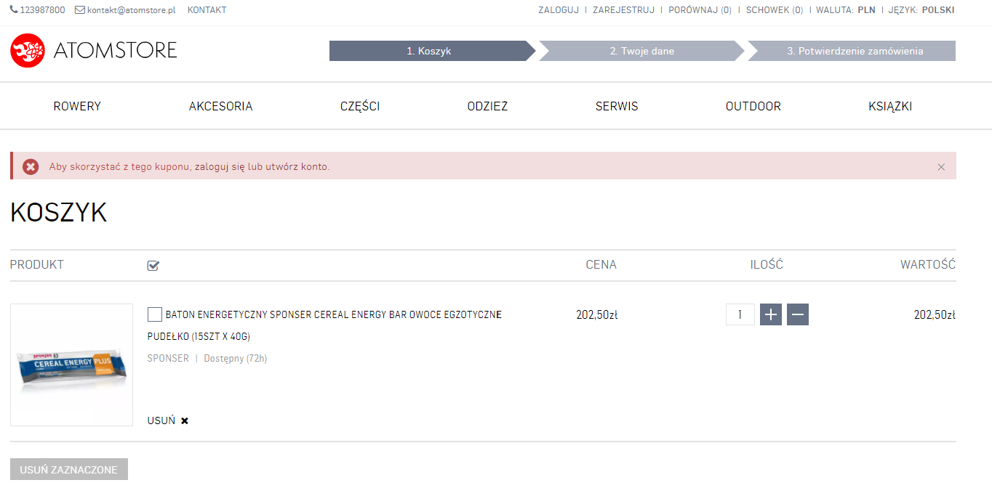Increase quantity with the plus button
The width and height of the screenshot is (992, 488).
[x=771, y=314]
